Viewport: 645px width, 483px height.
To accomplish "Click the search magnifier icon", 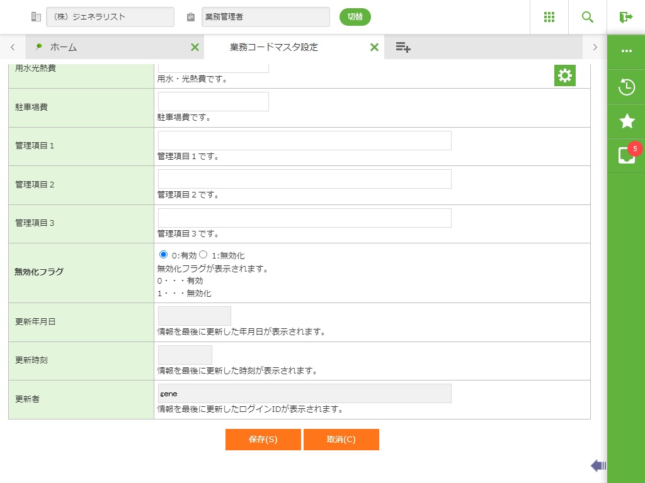I will coord(588,17).
